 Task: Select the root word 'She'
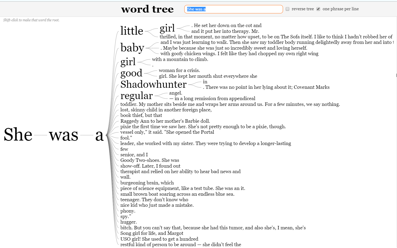18,135
